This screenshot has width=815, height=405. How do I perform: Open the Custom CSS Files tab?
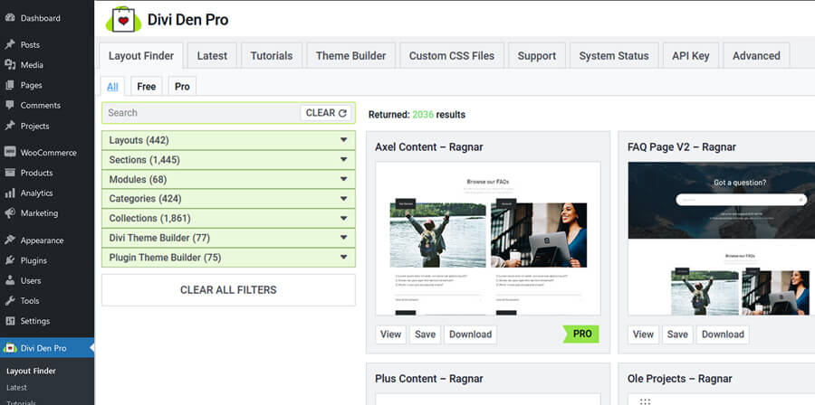coord(452,56)
